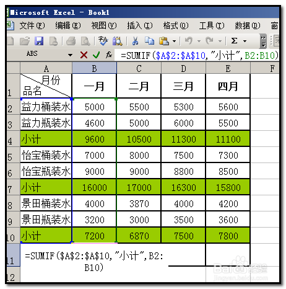286x289 pixels.
Task: Click cell 益力桶装水
Action: pyautogui.click(x=46, y=107)
